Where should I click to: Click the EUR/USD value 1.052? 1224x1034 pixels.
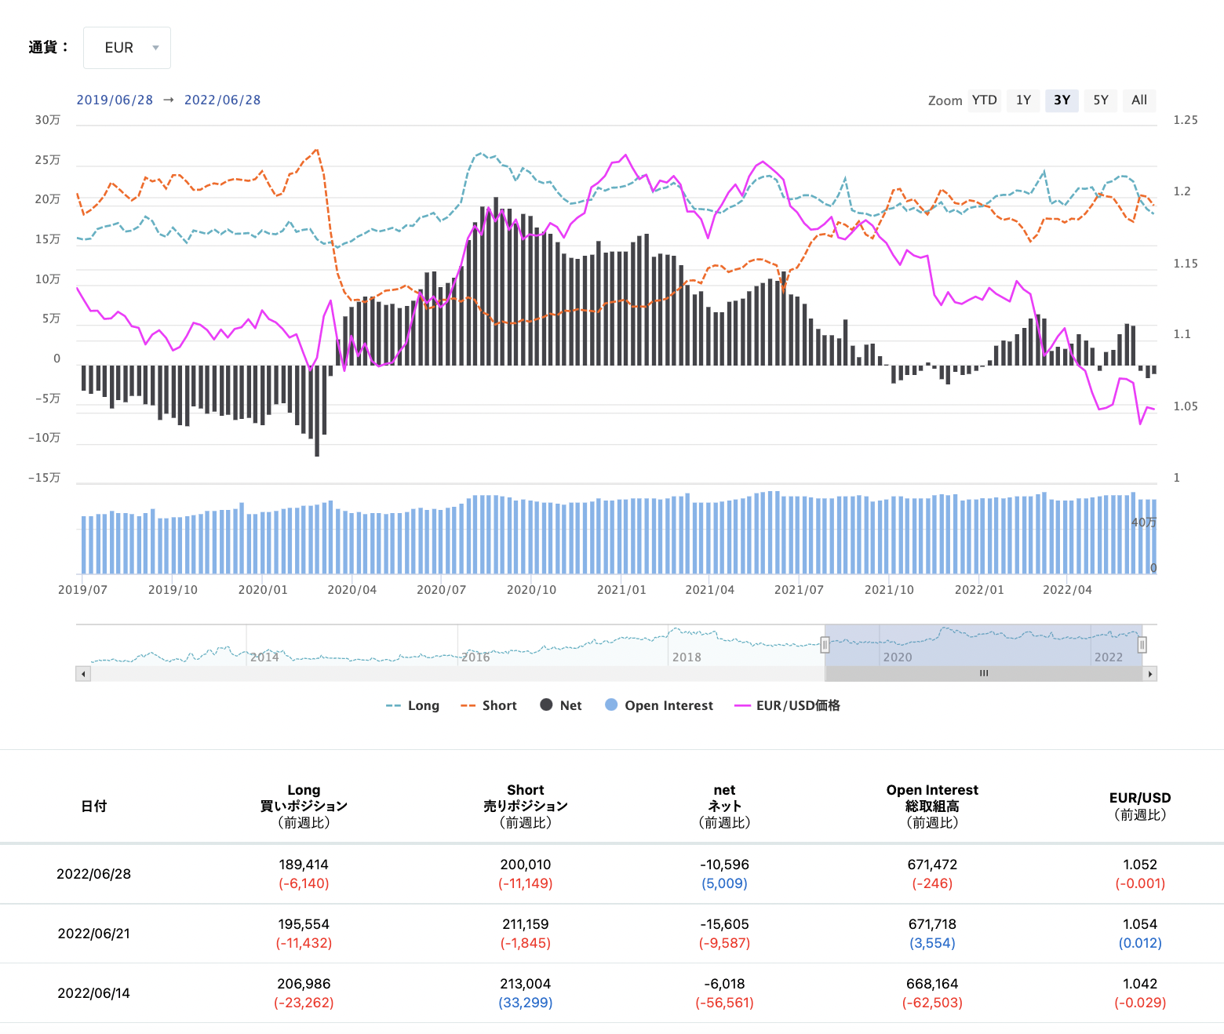coord(1140,865)
